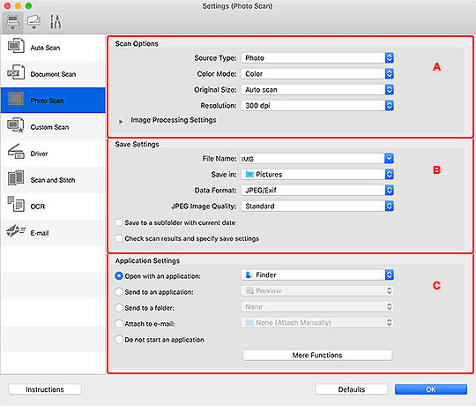
Task: Open the general settings tools tab
Action: coord(56,22)
